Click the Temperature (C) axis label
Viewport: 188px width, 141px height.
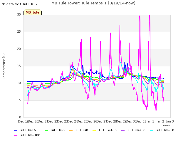pos(4,66)
